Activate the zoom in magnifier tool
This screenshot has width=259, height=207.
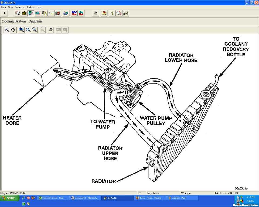7,30
